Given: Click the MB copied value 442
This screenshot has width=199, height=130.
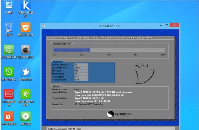Looking at the screenshot, I should [x=81, y=71].
